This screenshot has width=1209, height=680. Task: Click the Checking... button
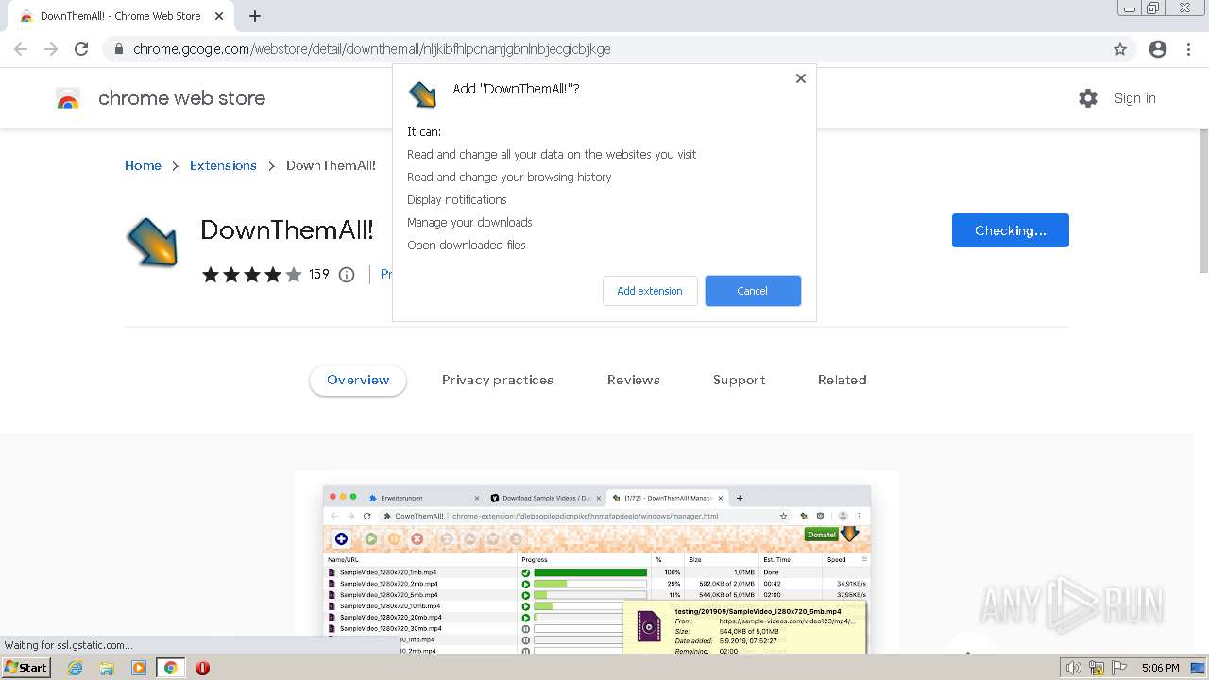(1011, 230)
